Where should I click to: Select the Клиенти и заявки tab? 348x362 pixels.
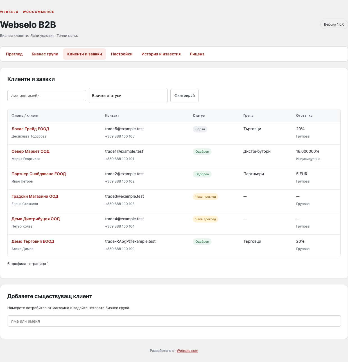85,54
